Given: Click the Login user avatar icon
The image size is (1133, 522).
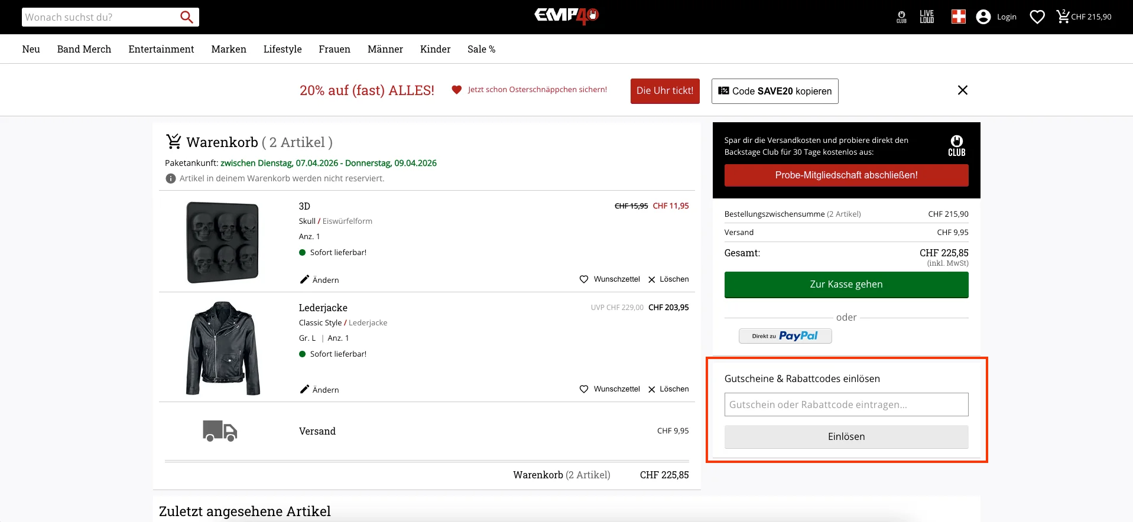Looking at the screenshot, I should coord(983,17).
